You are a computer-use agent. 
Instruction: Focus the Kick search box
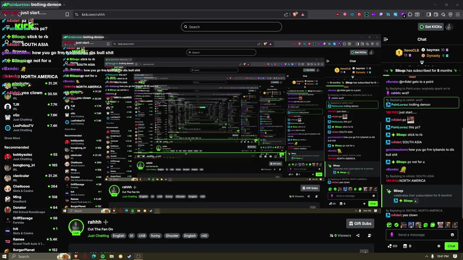pos(231,27)
